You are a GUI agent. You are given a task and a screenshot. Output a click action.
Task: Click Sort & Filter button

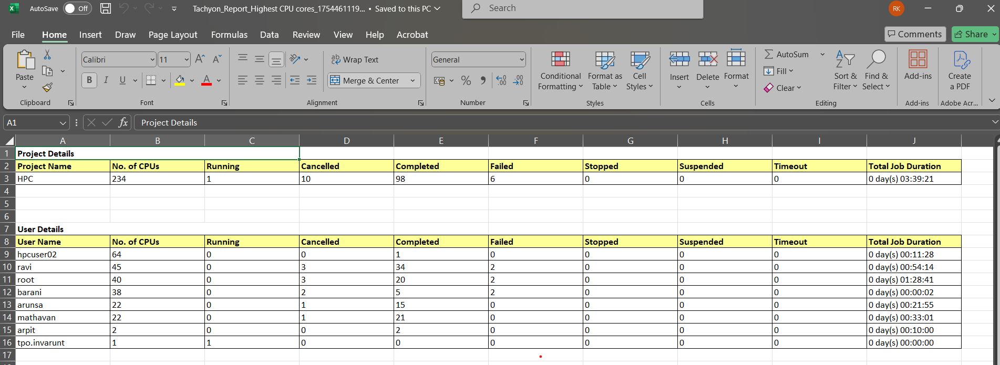tap(845, 71)
